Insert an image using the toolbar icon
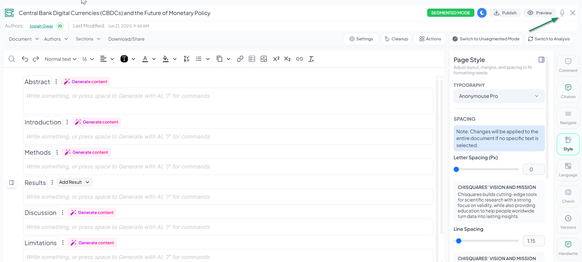Screen dimensions: 582x262 [264, 59]
